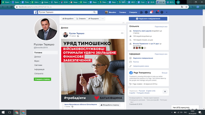Click the Стежити button
The image size is (205, 115).
coord(81,19)
